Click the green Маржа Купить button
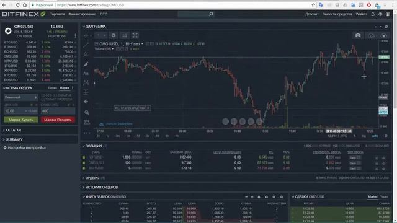Image resolution: width=397 pixels, height=223 pixels. [20, 120]
